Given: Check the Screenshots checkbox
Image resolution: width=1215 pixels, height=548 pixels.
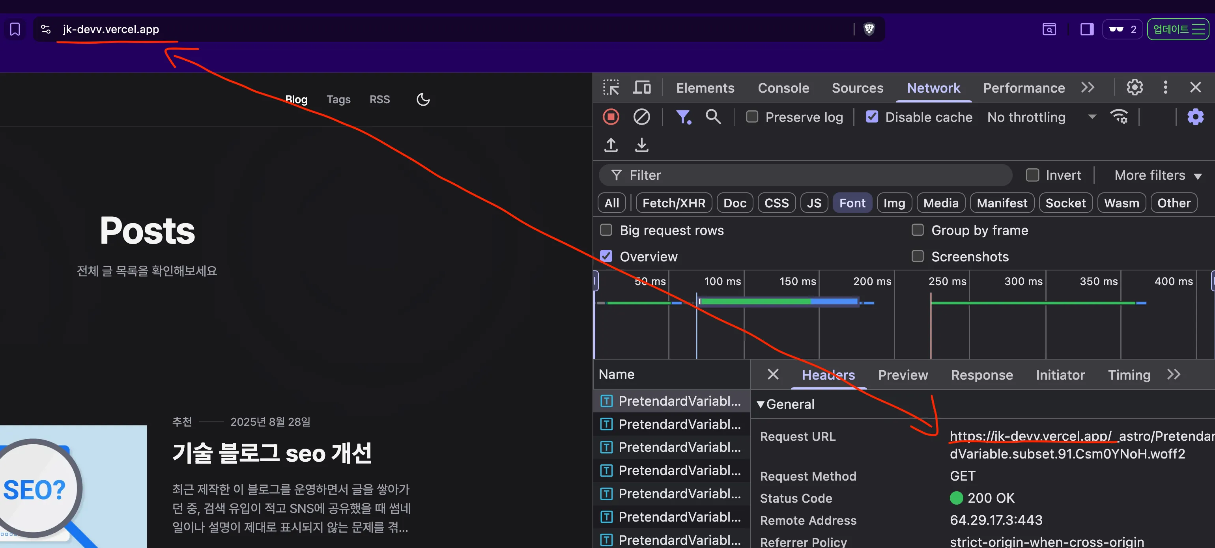Looking at the screenshot, I should pyautogui.click(x=918, y=256).
